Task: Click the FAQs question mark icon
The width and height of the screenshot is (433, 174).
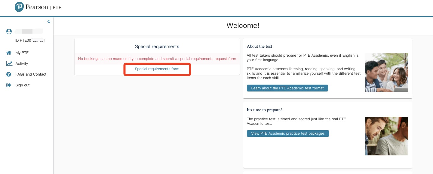Action: point(9,74)
